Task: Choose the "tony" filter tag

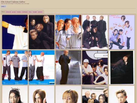Action: pos(30,12)
